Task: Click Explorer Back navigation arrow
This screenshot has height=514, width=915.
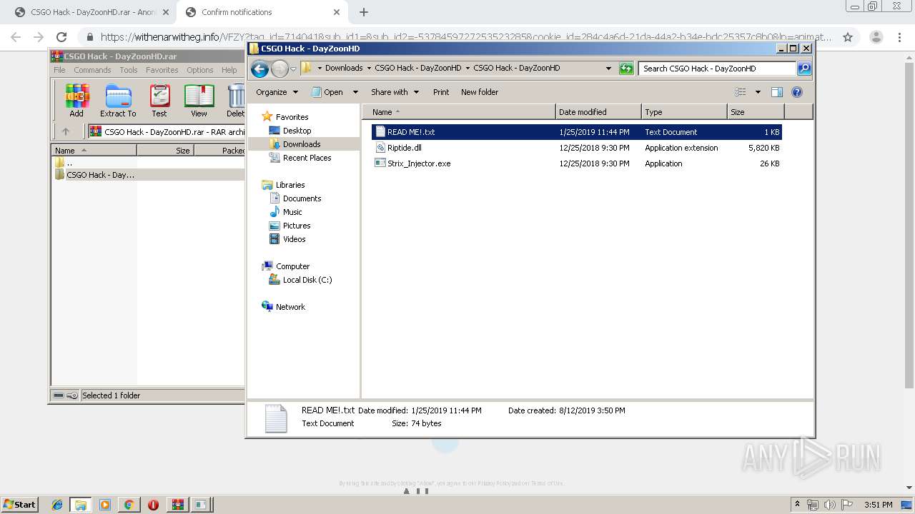Action: 260,69
